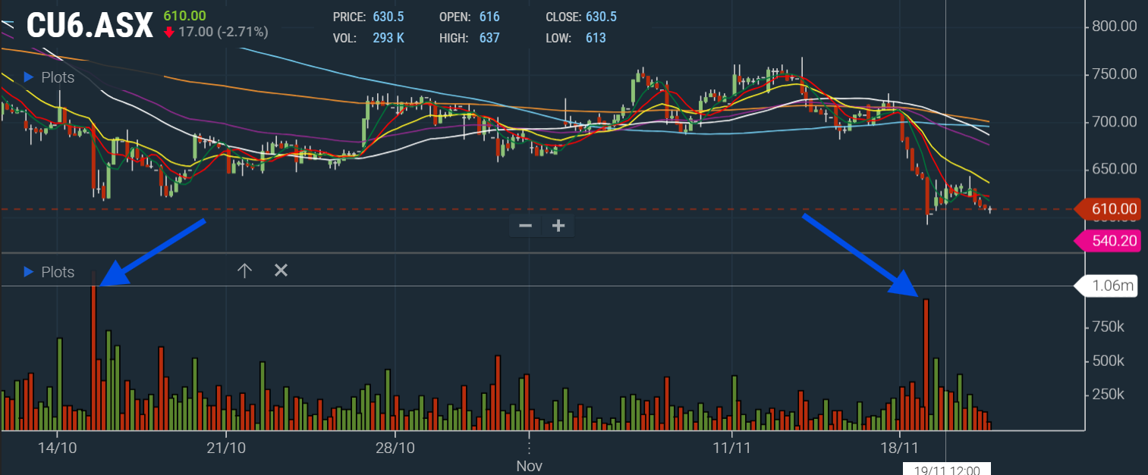
Task: Click the 750k volume axis label
Action: coord(1108,327)
